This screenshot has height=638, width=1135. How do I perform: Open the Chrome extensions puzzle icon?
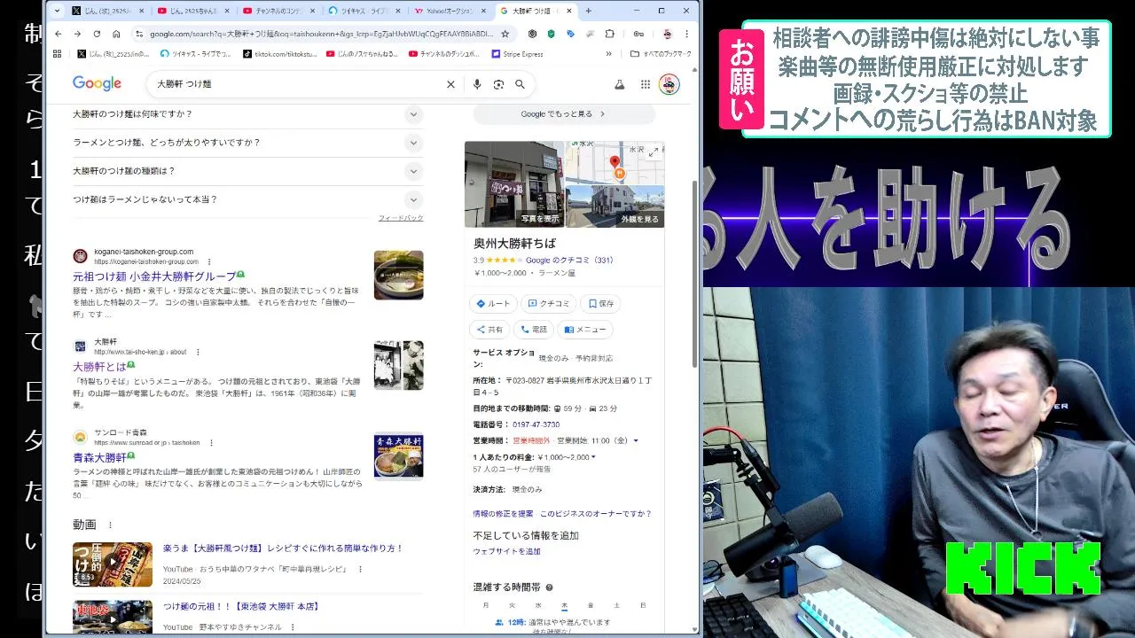(610, 34)
